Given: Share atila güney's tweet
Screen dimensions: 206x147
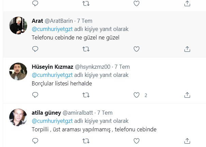Looking at the screenshot, I should 187,141.
